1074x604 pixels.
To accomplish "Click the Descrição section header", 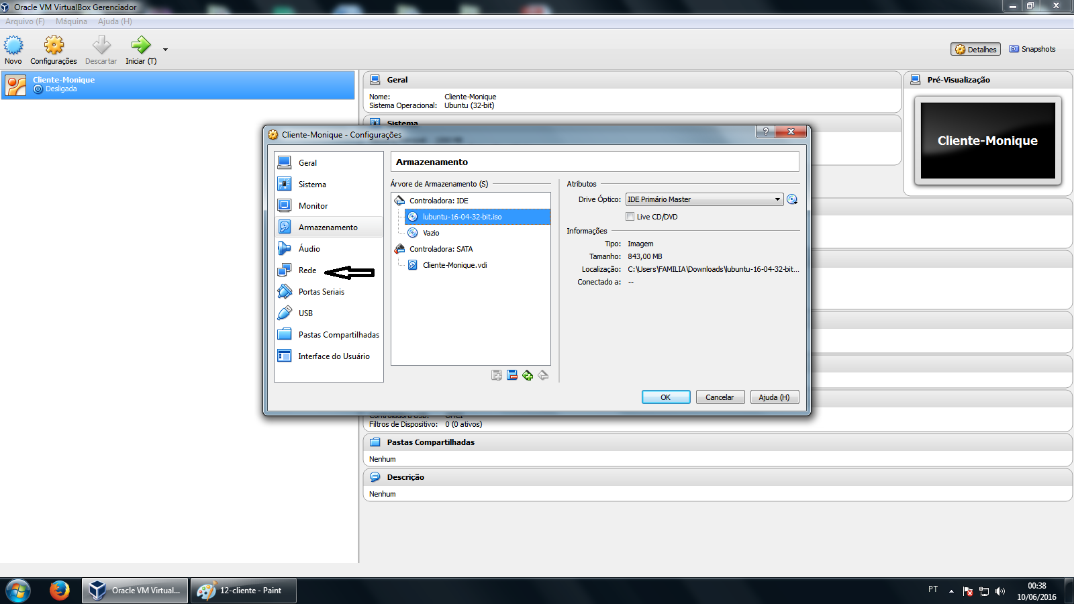I will pos(718,477).
